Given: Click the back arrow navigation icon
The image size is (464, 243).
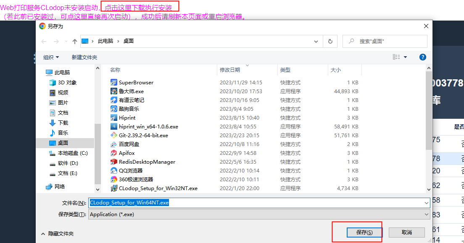Looking at the screenshot, I should (43, 41).
